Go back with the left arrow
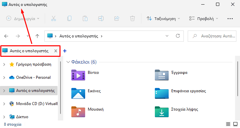The width and height of the screenshot is (240, 128). click(6, 36)
